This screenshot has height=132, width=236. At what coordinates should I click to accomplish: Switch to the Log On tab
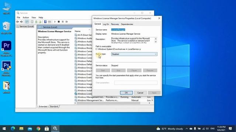click(106, 24)
